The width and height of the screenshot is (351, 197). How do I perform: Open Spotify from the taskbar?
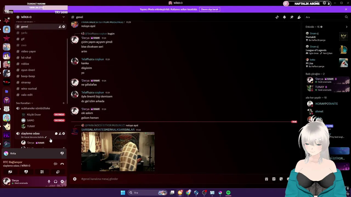(x=228, y=193)
